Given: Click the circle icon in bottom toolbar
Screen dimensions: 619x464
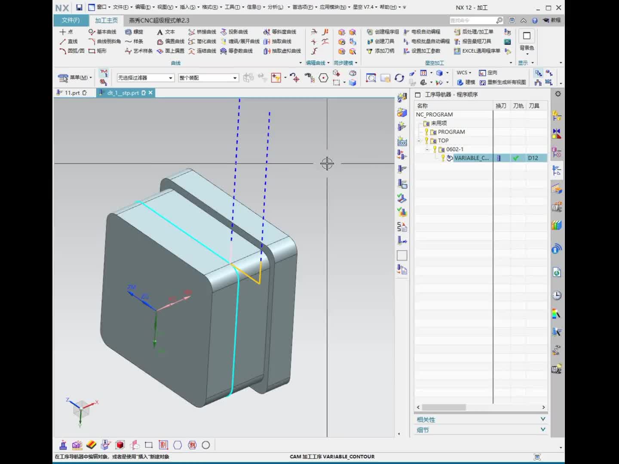Looking at the screenshot, I should (x=206, y=445).
